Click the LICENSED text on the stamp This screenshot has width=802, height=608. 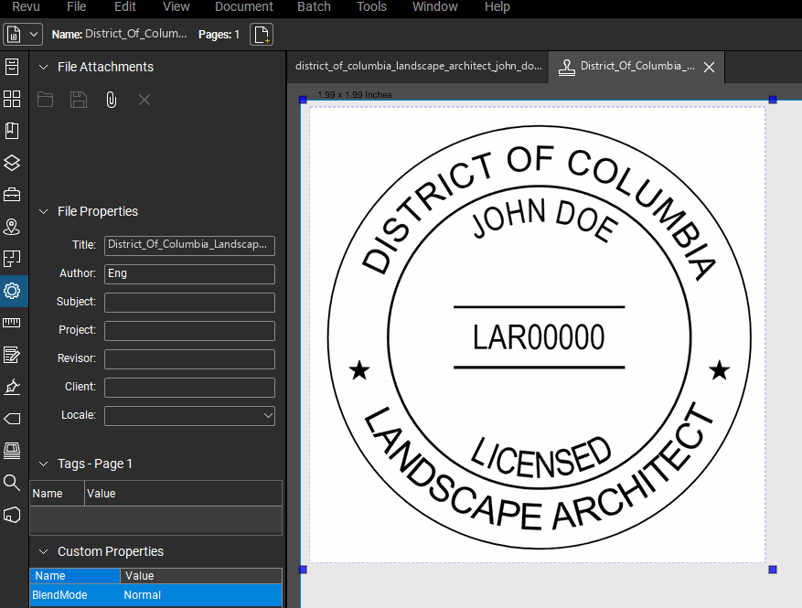click(x=540, y=456)
